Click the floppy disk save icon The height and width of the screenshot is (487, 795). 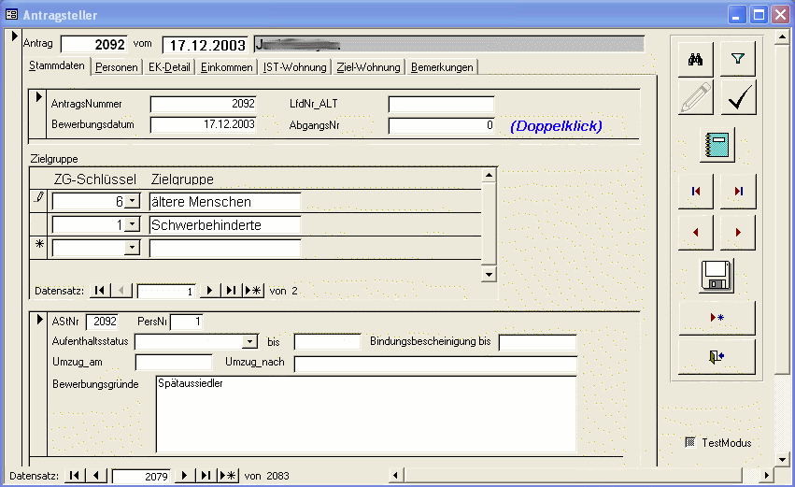[x=717, y=276]
